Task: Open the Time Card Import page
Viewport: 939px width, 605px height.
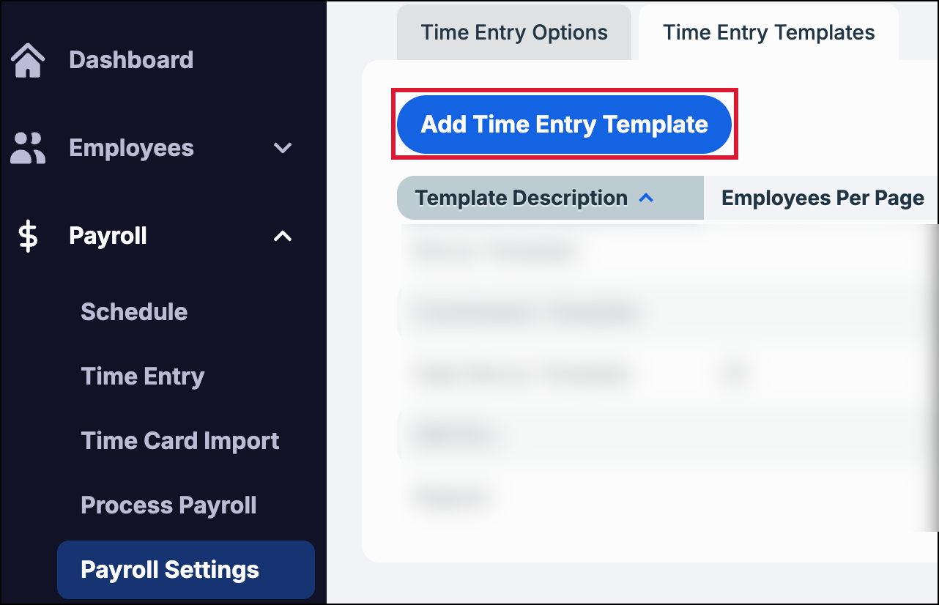Action: [x=180, y=441]
